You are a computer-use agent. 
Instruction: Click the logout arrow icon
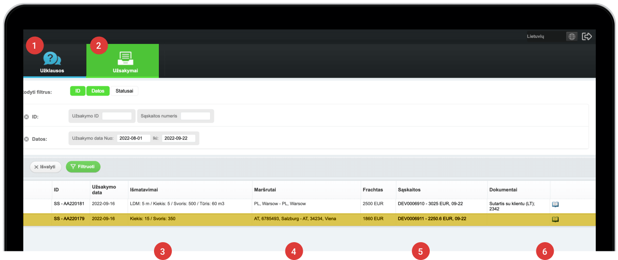[587, 36]
